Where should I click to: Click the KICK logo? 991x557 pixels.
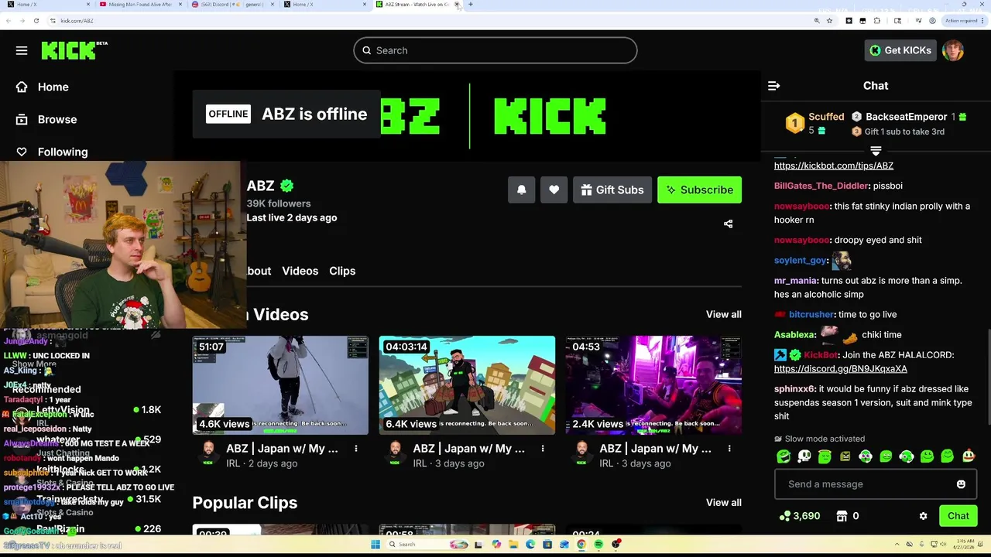pyautogui.click(x=74, y=50)
